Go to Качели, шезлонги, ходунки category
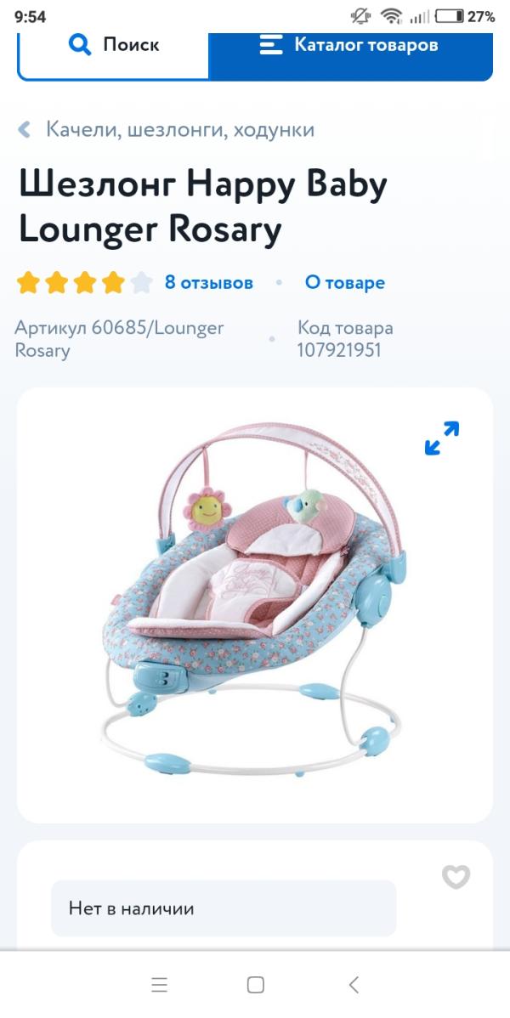Screen dimensions: 510x1018 [x=180, y=129]
